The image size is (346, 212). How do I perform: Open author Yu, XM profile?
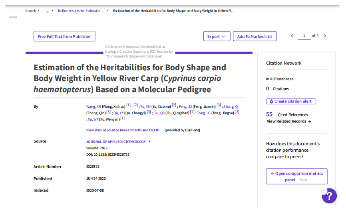point(145,107)
